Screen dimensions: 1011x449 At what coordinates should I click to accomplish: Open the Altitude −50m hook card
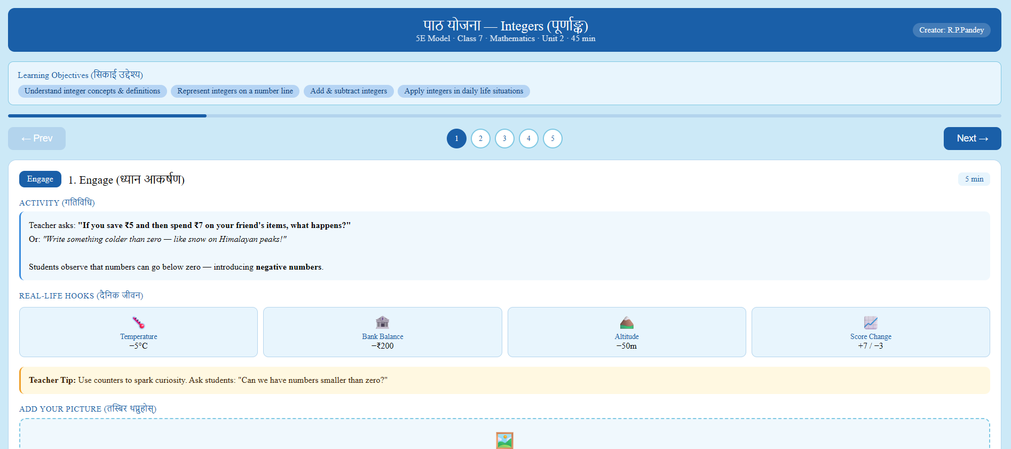tap(627, 332)
